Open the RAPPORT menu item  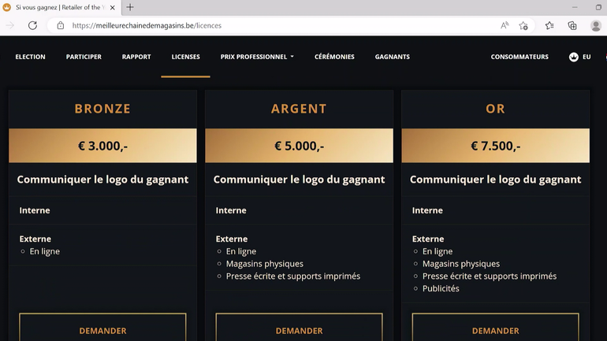136,57
